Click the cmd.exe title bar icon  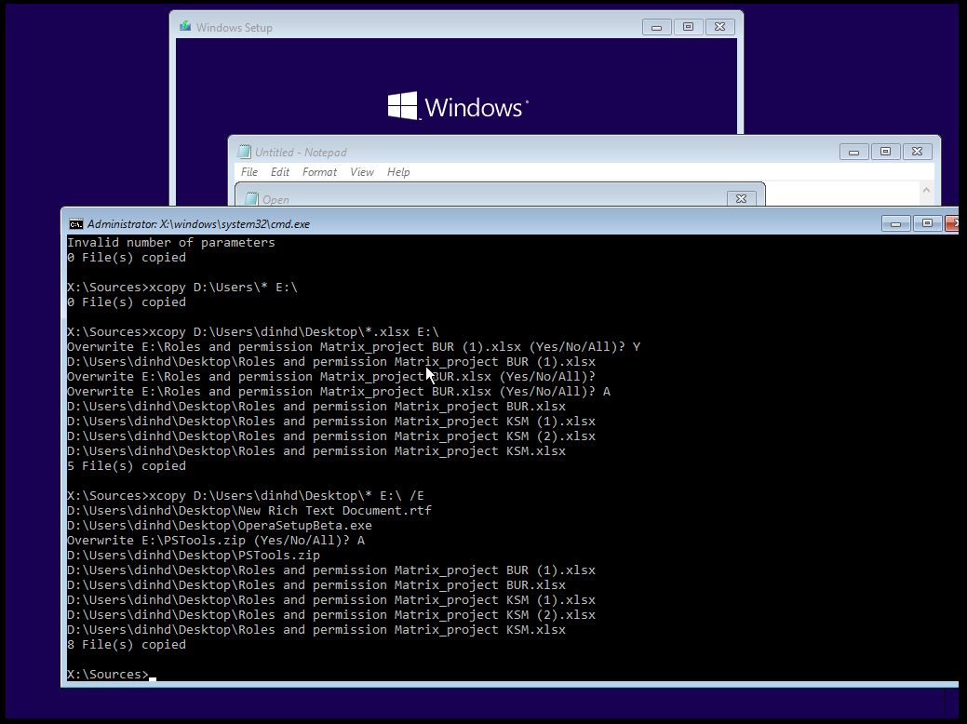click(76, 224)
